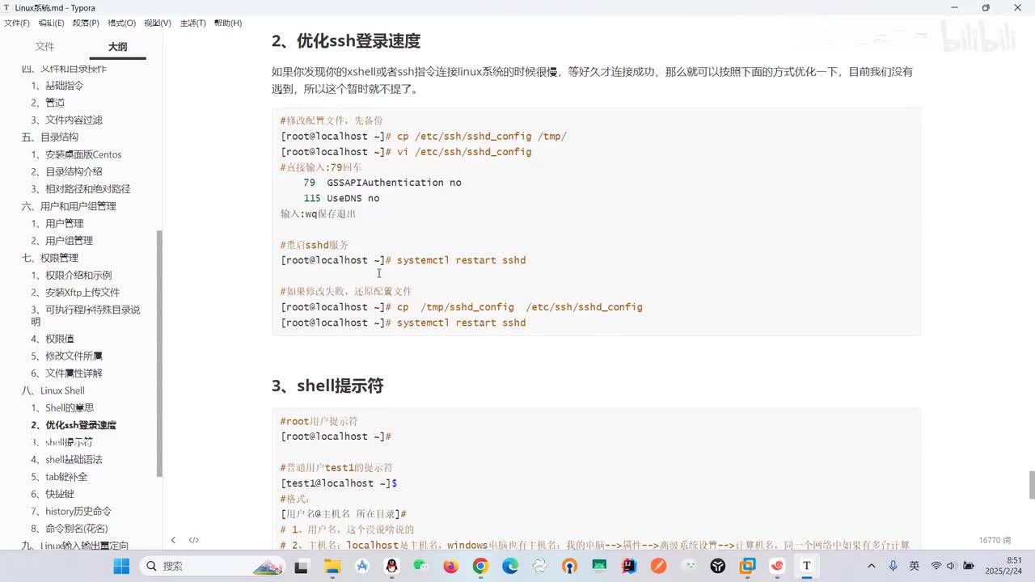Go to outline heading 八、Linux Shell

click(53, 390)
